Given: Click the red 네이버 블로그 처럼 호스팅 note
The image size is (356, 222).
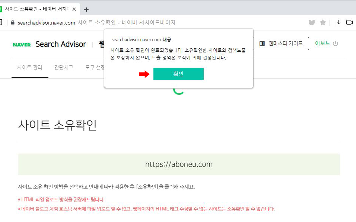Looking at the screenshot, I should pos(146,209).
